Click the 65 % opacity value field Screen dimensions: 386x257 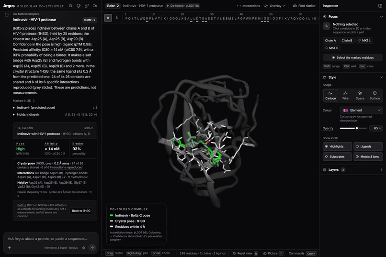click(376, 128)
